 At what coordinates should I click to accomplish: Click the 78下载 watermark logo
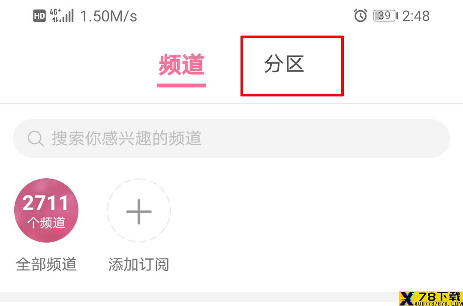coord(430,299)
